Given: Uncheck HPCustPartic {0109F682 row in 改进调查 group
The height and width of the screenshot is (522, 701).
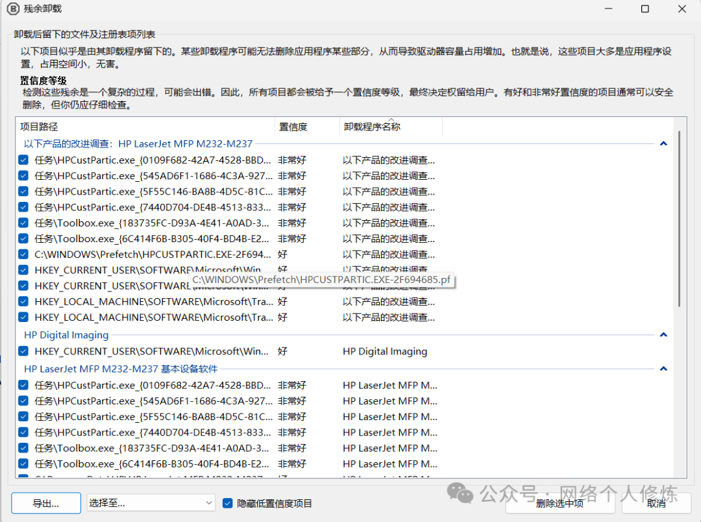Looking at the screenshot, I should pos(24,160).
